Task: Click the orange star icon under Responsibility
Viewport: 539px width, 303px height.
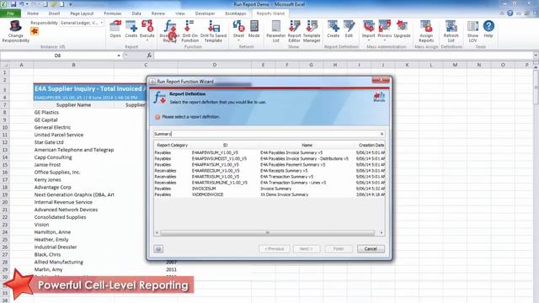Action: point(35,32)
